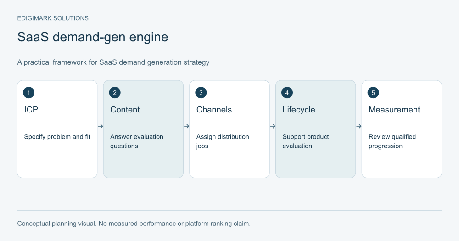Select the ICP card title
This screenshot has height=241, width=459.
click(x=31, y=110)
